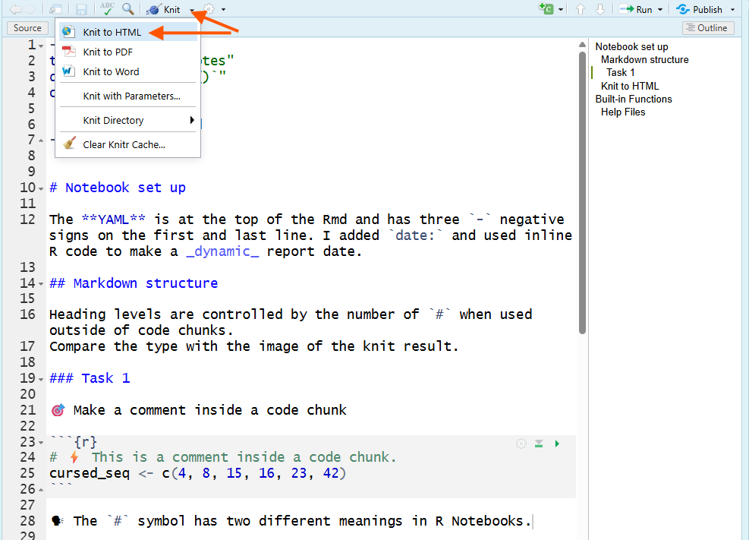Go to next section with down arrow

pos(600,9)
